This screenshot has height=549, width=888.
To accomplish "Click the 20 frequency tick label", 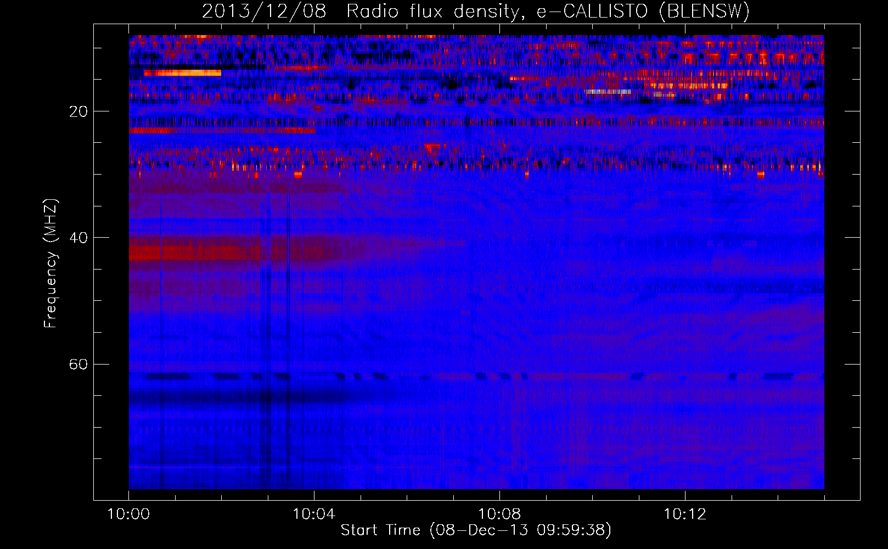I will click(78, 111).
